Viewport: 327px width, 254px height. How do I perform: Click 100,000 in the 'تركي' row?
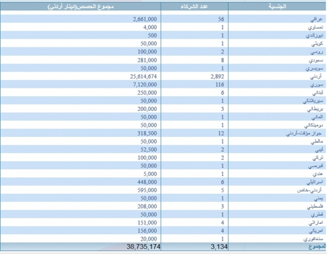point(147,158)
